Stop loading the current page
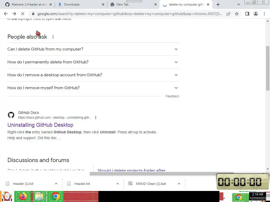Viewport: 270px width, 202px height. [x=23, y=14]
